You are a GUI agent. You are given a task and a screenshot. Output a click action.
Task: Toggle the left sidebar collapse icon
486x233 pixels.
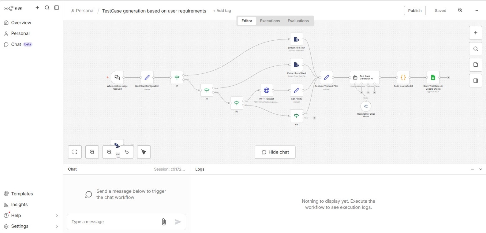57,8
